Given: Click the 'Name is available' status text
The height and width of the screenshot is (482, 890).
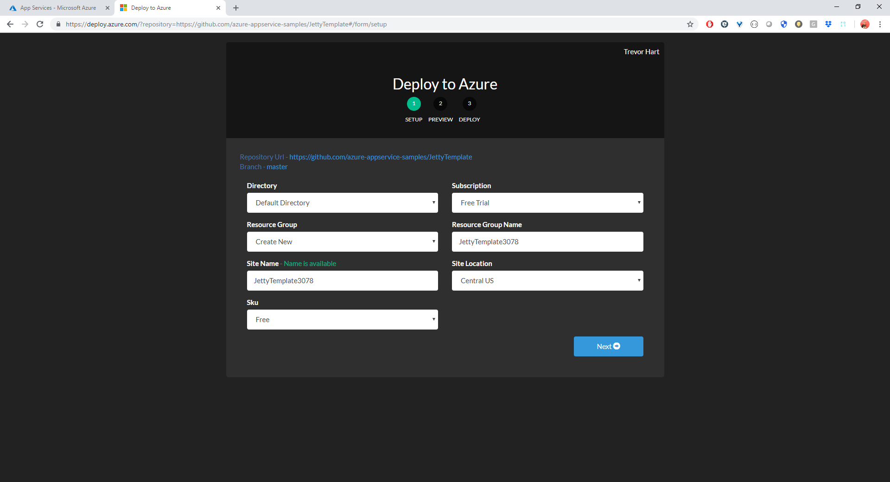Looking at the screenshot, I should click(x=310, y=264).
